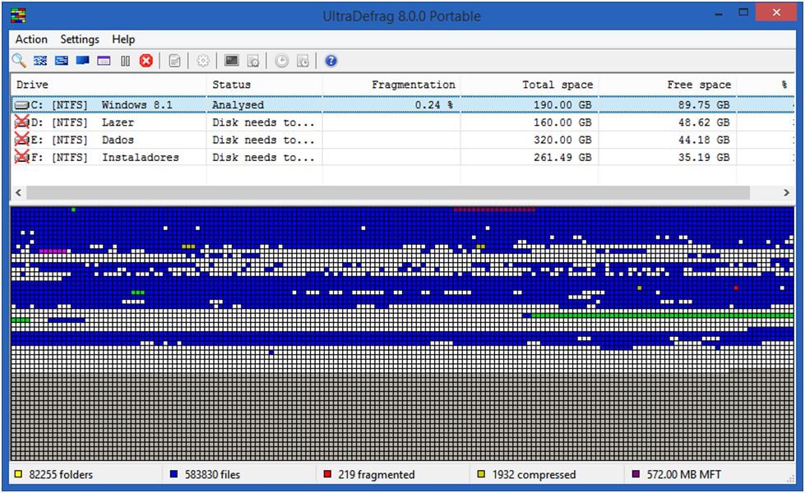Click the blue swatch beside 583830 files

pyautogui.click(x=174, y=475)
